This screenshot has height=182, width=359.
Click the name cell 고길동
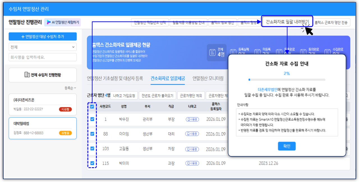click(x=124, y=149)
